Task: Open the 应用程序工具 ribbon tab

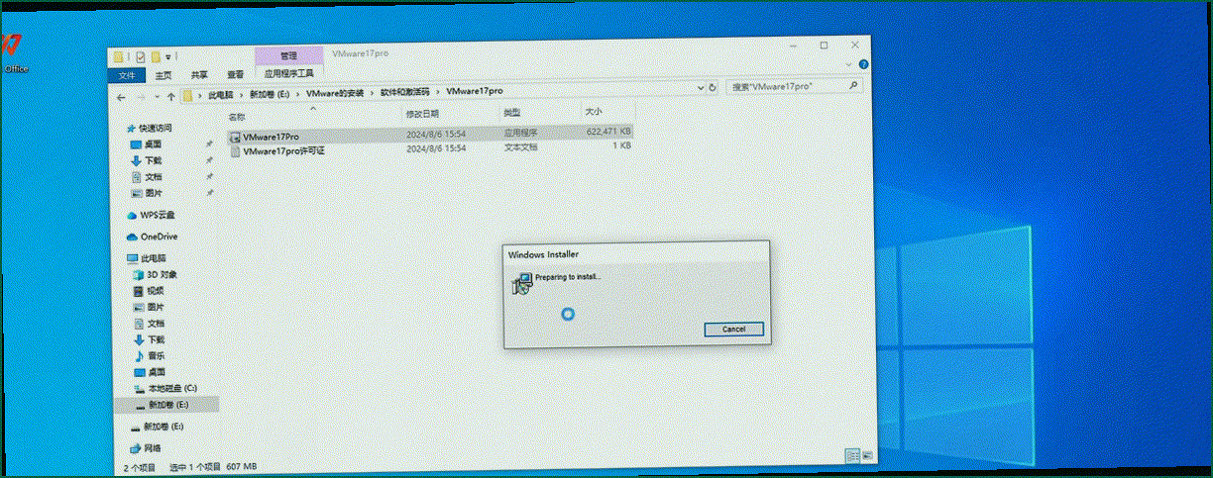Action: point(288,73)
